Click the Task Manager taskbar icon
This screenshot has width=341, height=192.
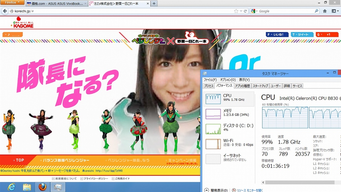[x=58, y=187]
